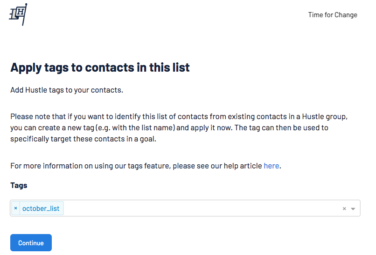
Task: Click the phrase e.g. with the list name
Action: click(x=135, y=128)
